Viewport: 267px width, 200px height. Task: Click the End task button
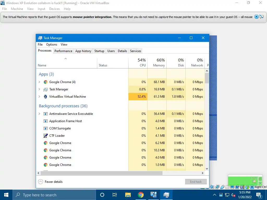pos(196,182)
